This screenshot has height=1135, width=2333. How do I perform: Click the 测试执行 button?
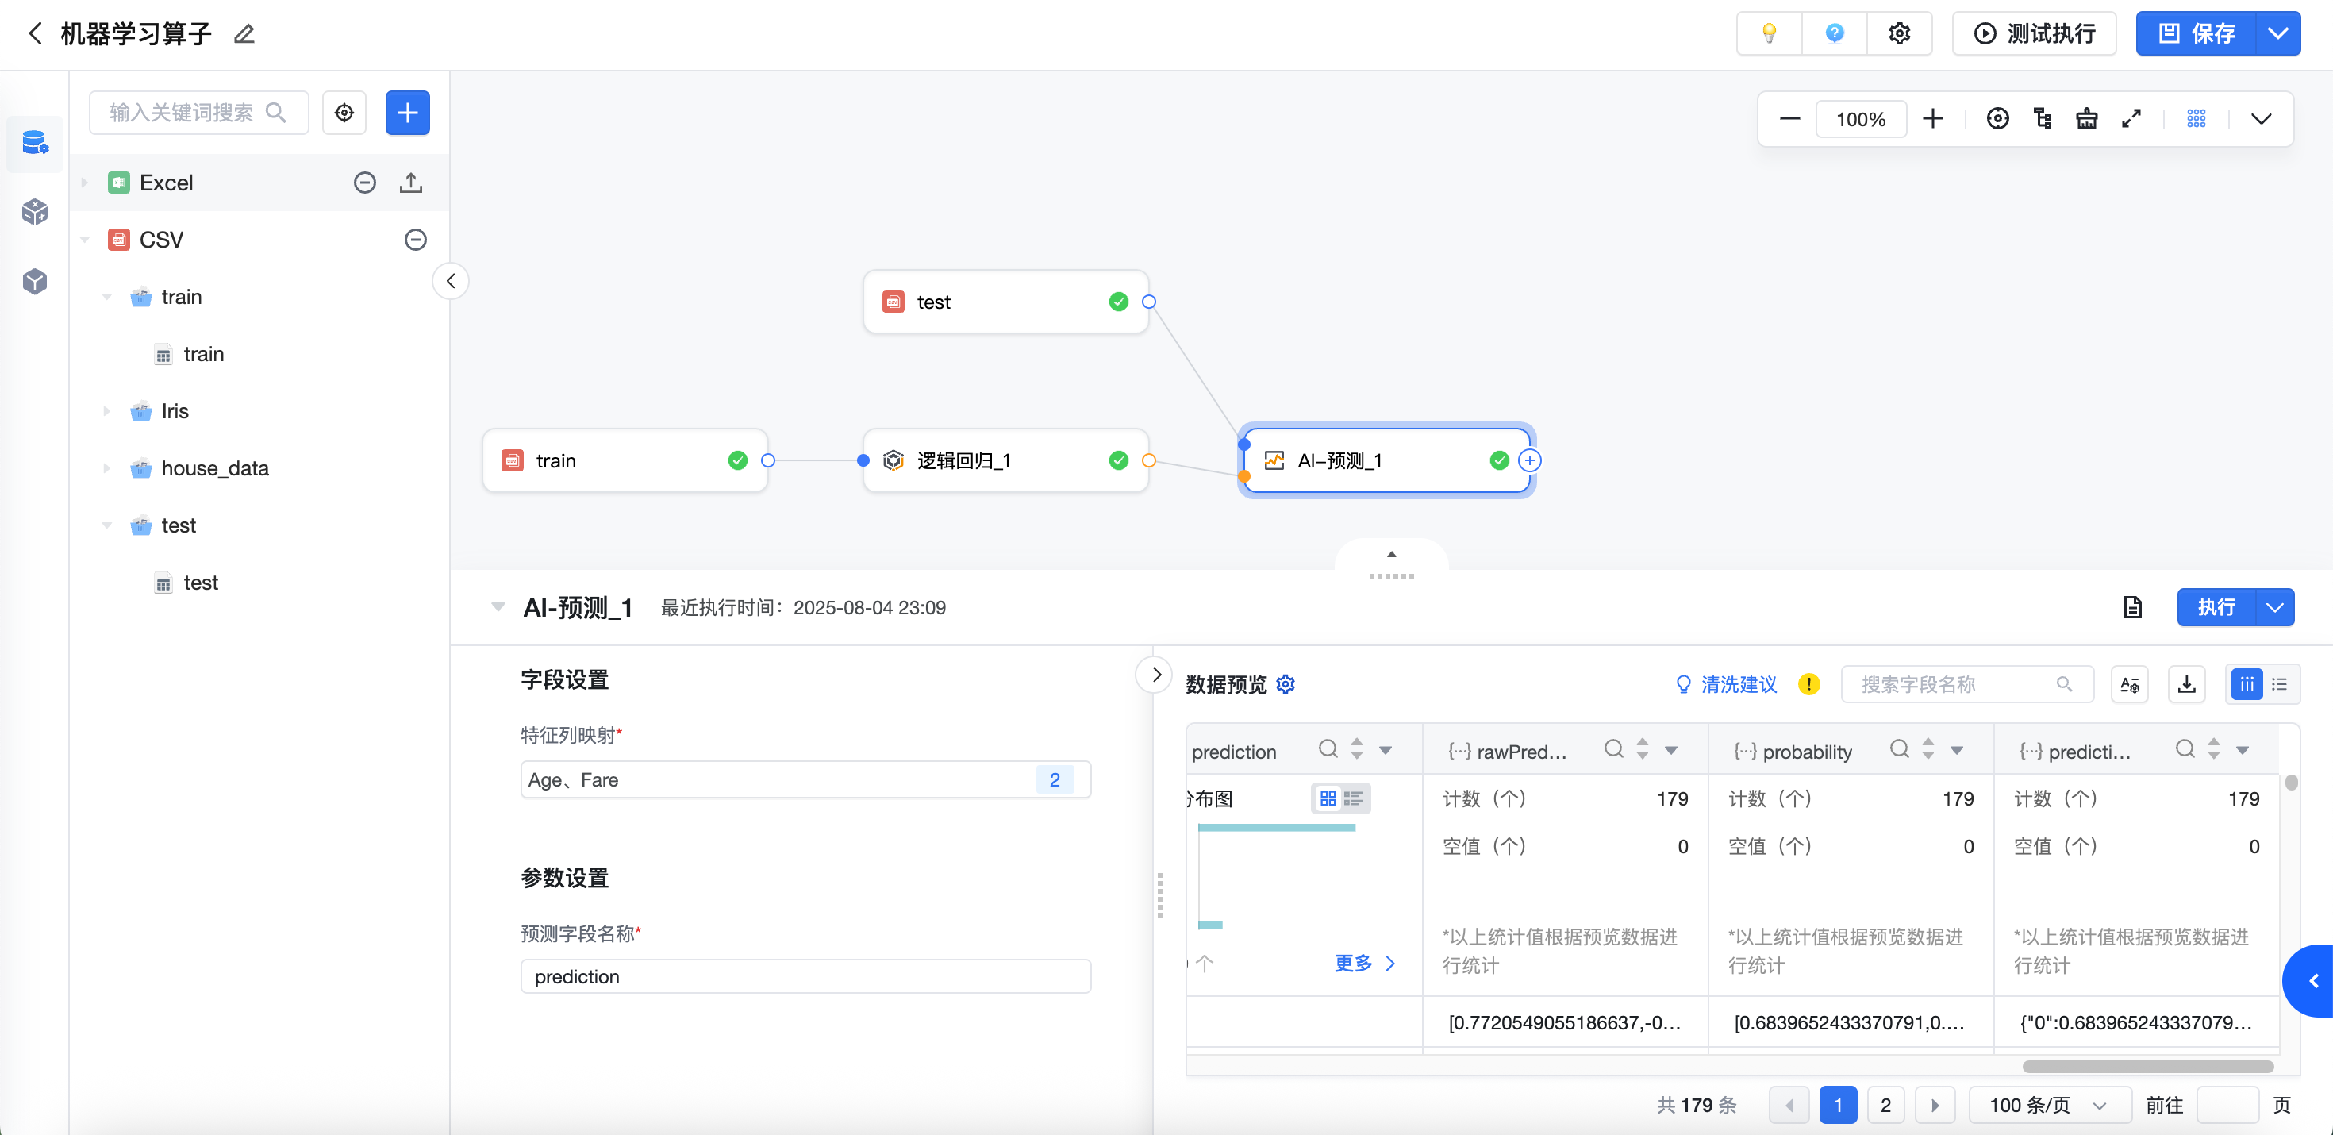point(2033,33)
